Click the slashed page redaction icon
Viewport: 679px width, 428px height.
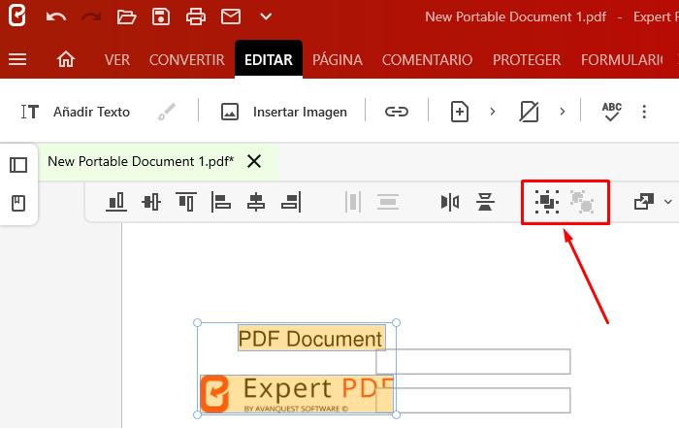530,112
